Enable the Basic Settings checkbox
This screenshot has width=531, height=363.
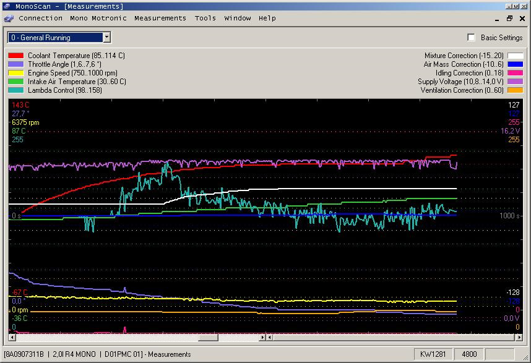(x=471, y=38)
